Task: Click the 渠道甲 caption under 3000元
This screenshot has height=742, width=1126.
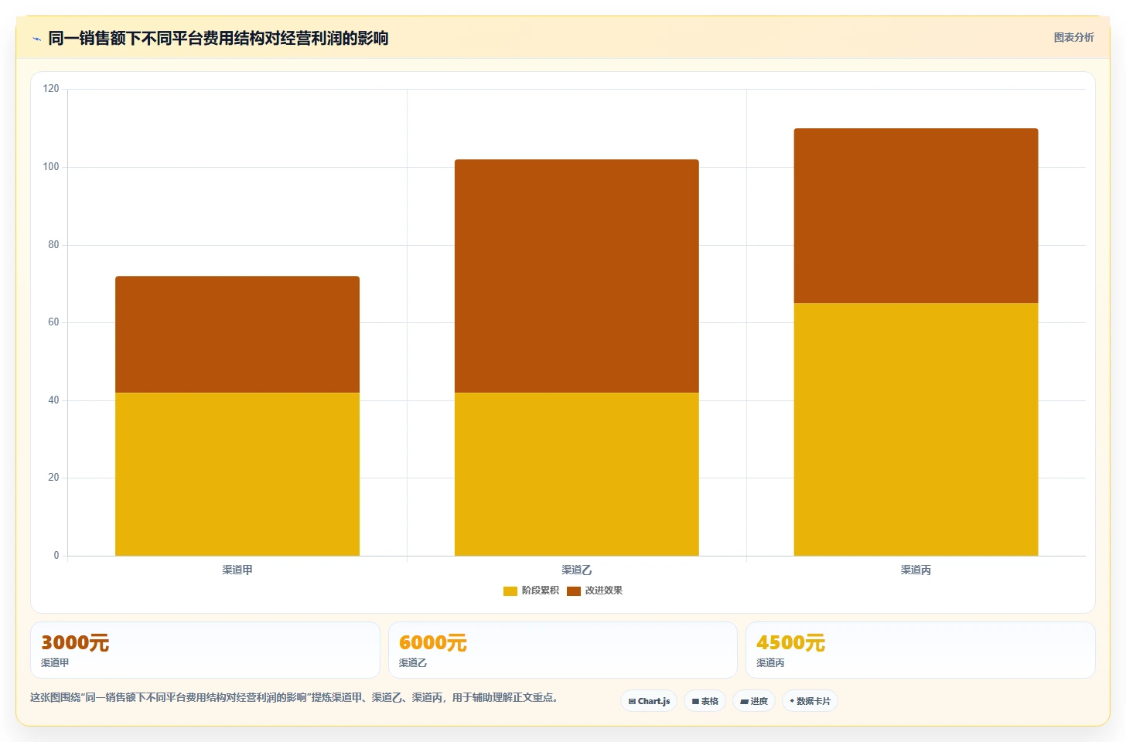Action: 55,663
